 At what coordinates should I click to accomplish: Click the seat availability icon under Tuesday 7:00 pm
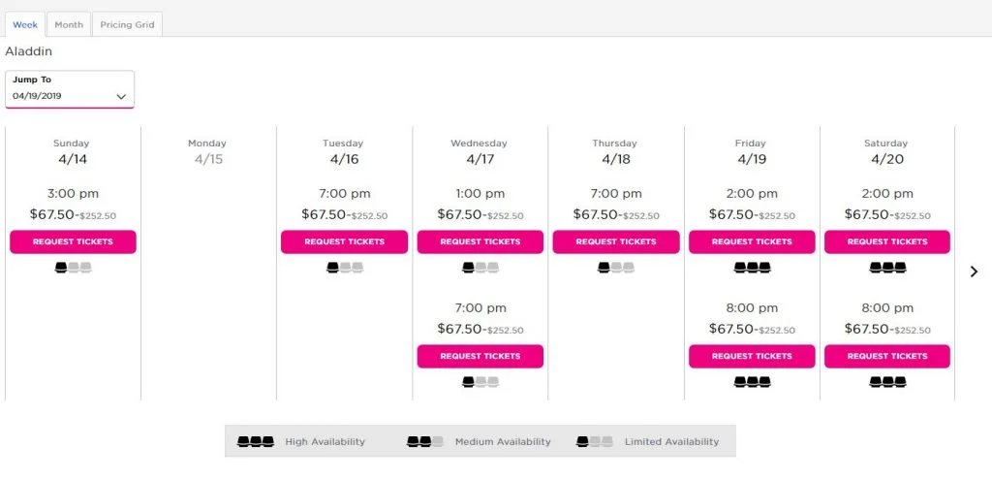pyautogui.click(x=344, y=268)
